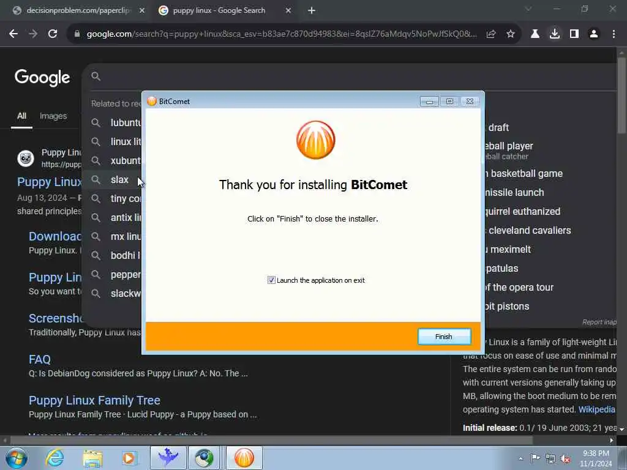Open the Chrome profile icon
The image size is (627, 470).
594,34
